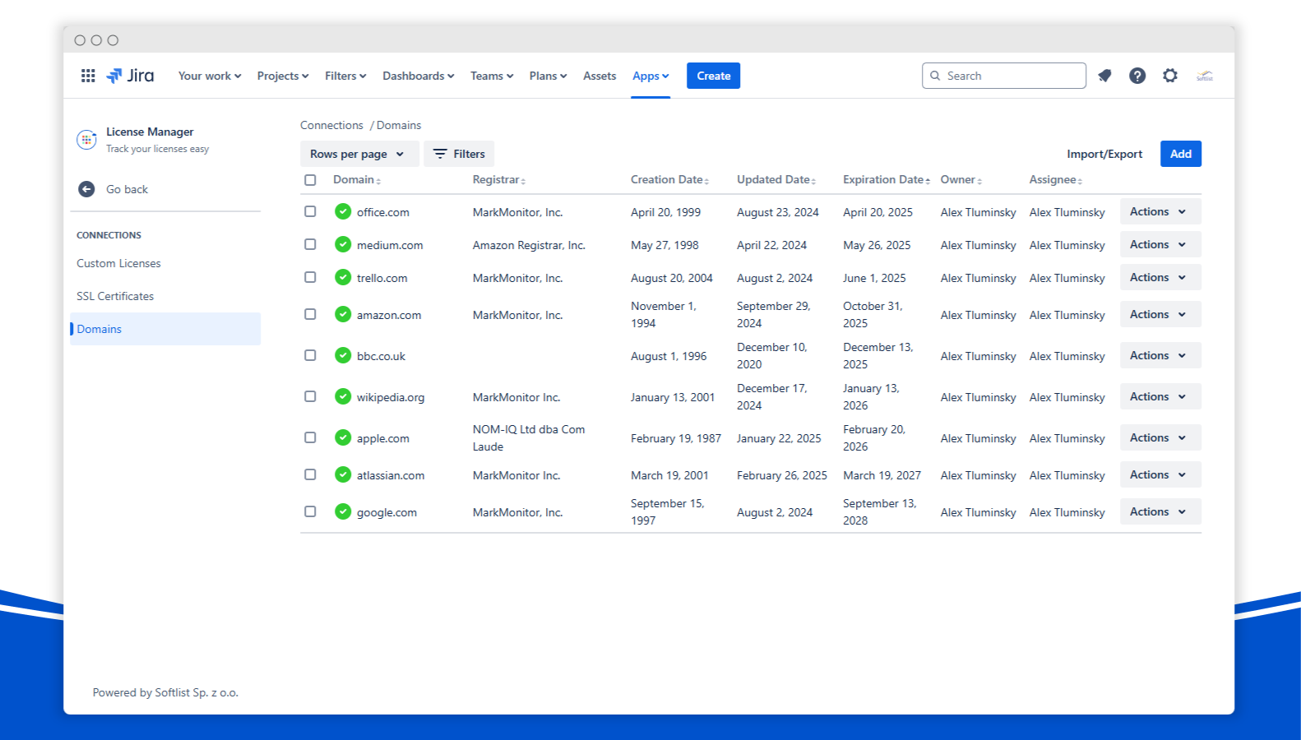
Task: Click the License Manager app icon
Action: tap(86, 140)
